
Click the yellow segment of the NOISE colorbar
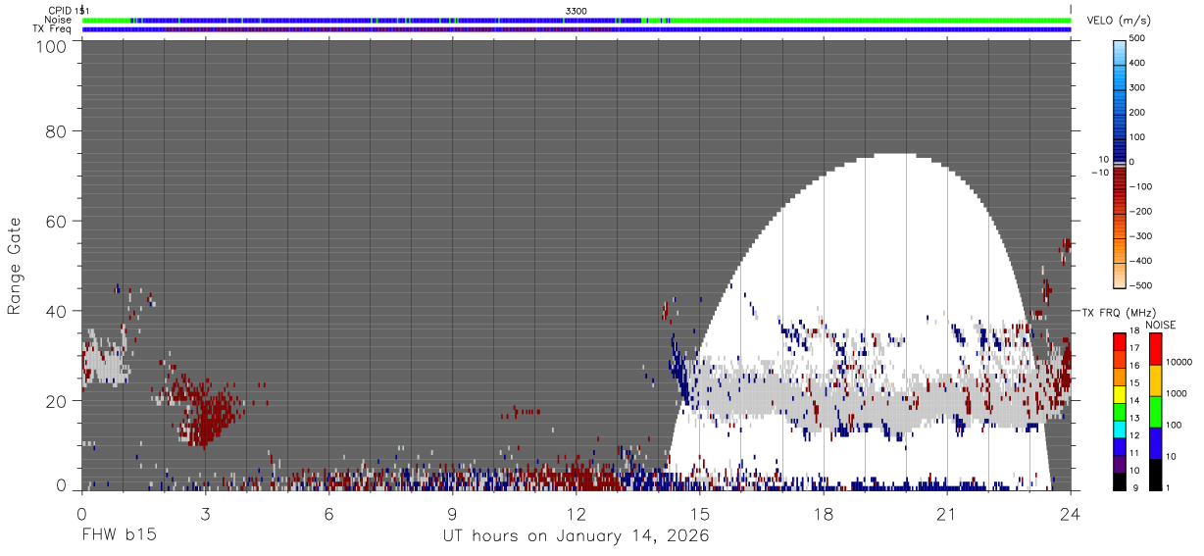(x=1154, y=379)
